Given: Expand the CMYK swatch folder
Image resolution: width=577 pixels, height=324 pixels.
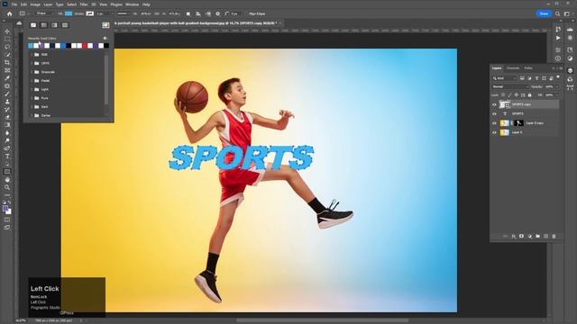Looking at the screenshot, I should point(32,63).
